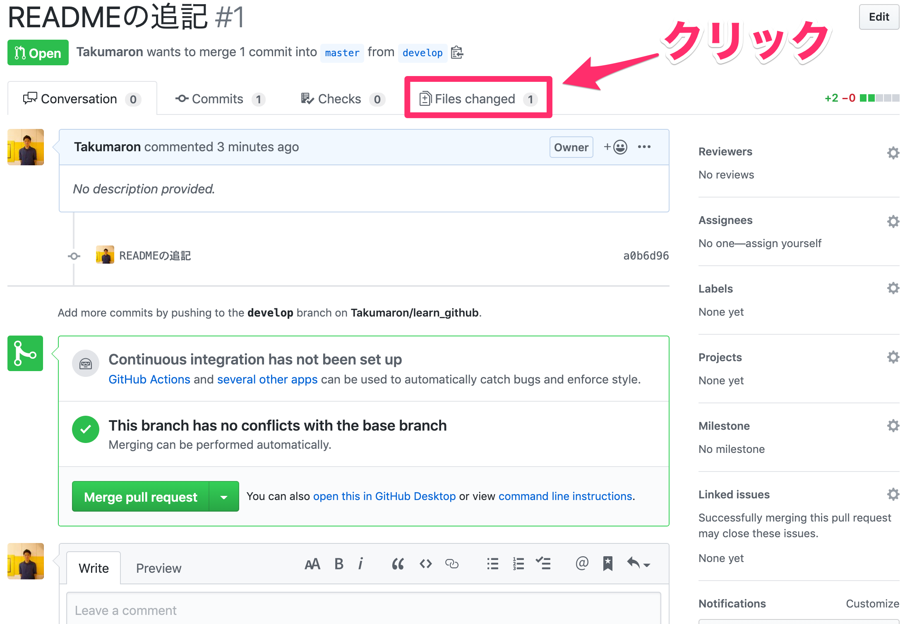Click the green no-conflicts checkmark icon
917x624 pixels.
point(86,429)
